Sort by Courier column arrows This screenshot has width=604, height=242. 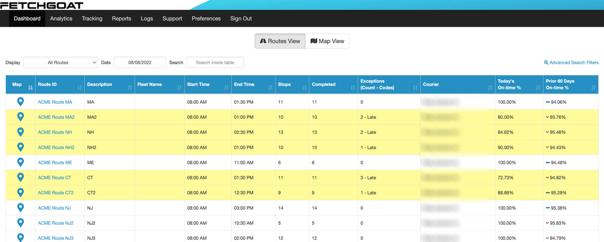490,88
